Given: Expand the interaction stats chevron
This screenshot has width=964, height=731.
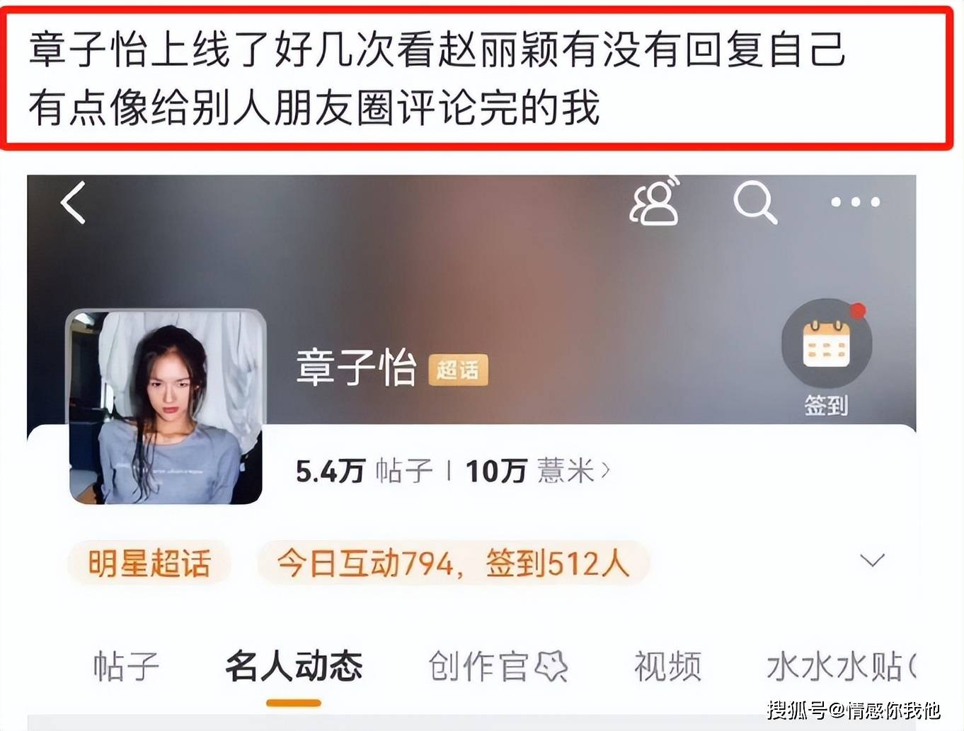Looking at the screenshot, I should 872,561.
